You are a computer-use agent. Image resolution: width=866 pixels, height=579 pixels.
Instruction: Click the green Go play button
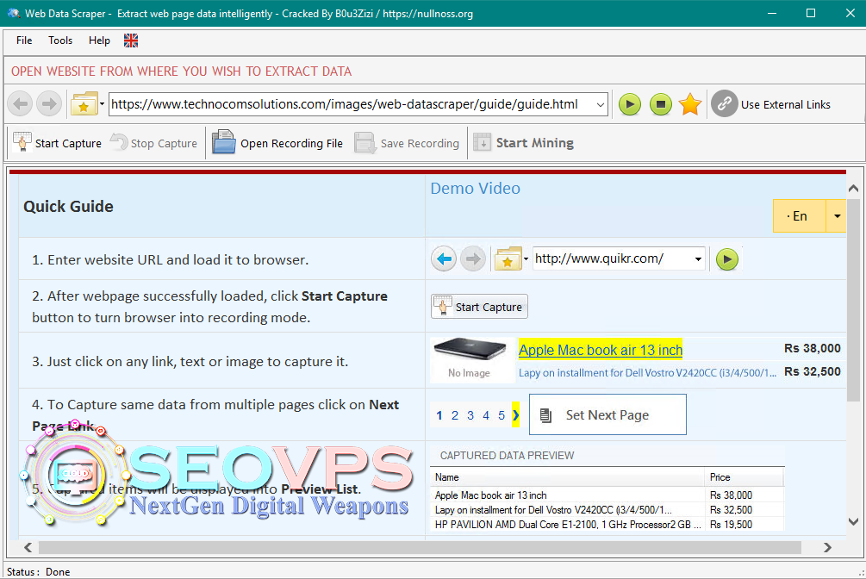630,104
